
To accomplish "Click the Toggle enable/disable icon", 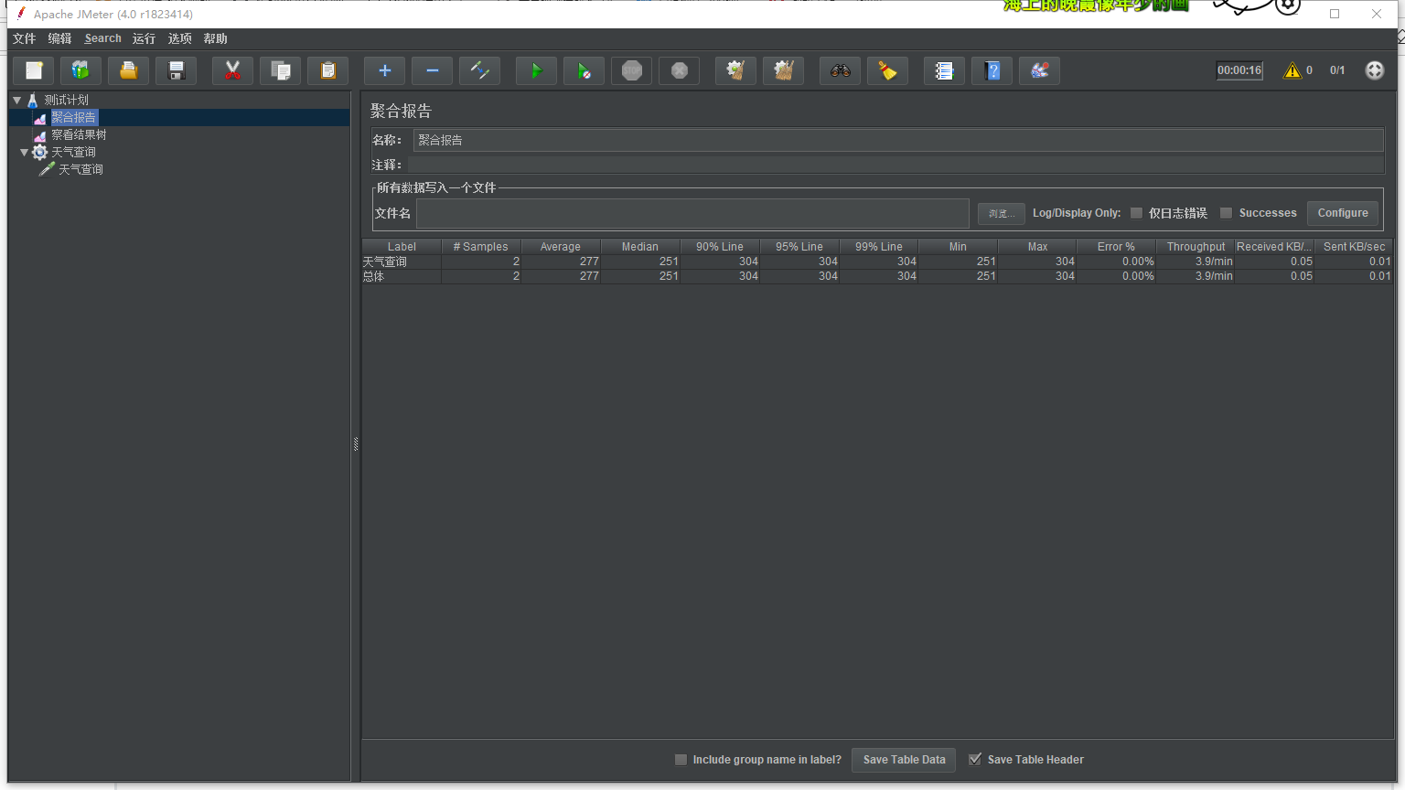I will click(x=480, y=70).
